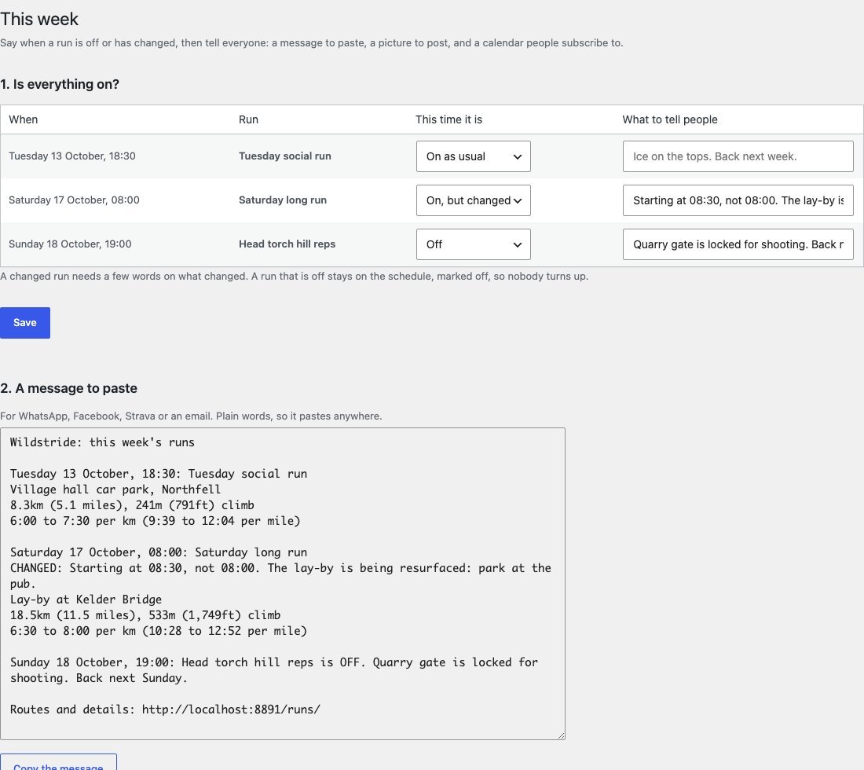Click the Copy the message button

58,764
